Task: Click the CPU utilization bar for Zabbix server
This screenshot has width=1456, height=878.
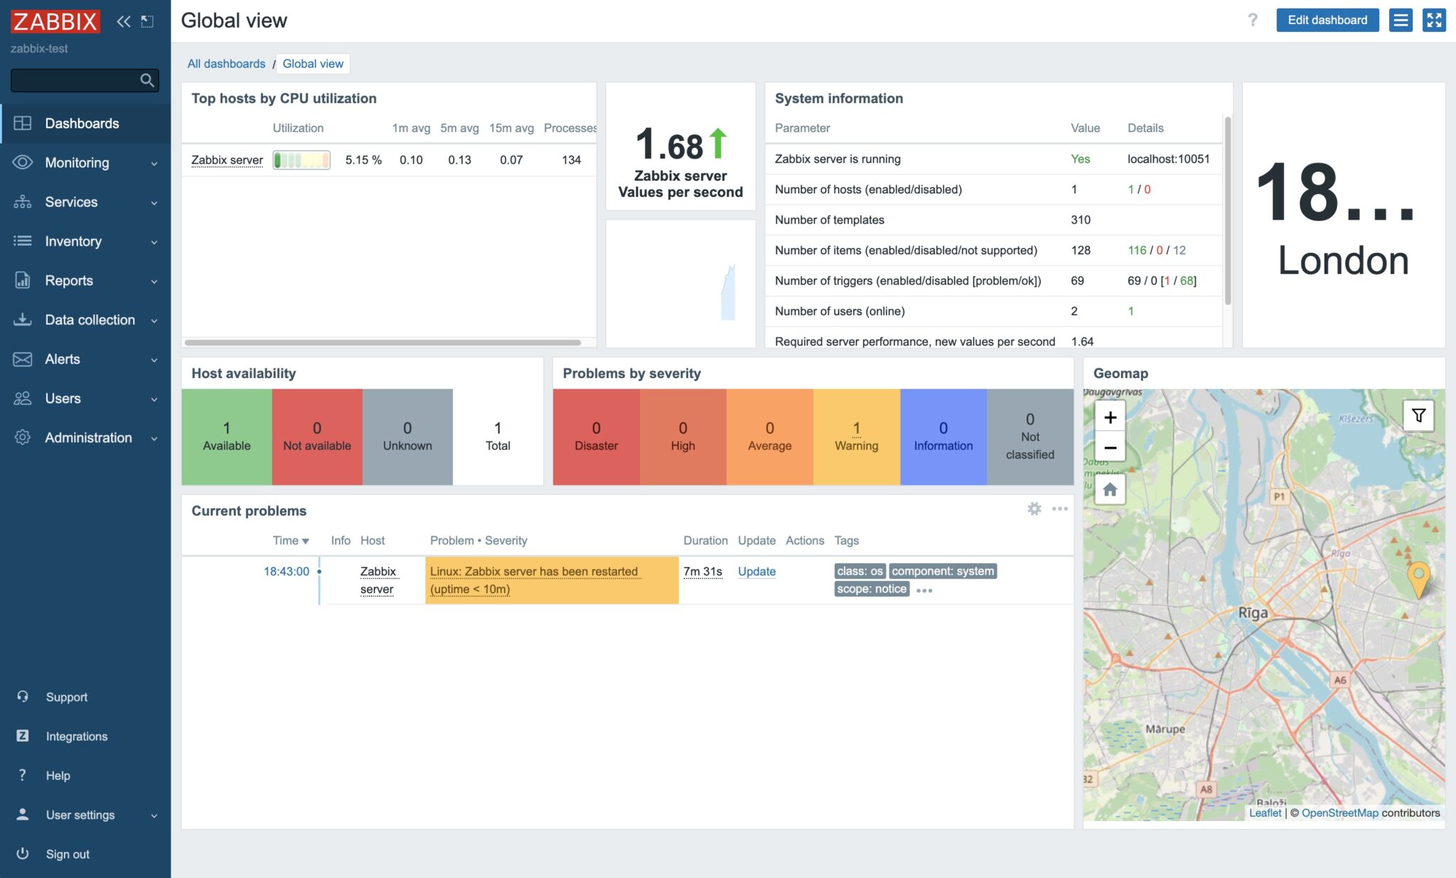Action: point(301,159)
